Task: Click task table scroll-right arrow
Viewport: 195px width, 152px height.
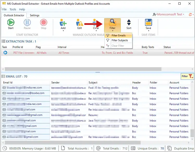Action: click(192, 69)
